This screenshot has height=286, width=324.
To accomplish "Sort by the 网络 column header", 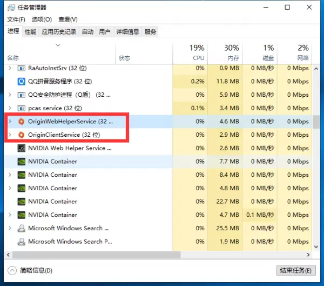I will 295,54.
